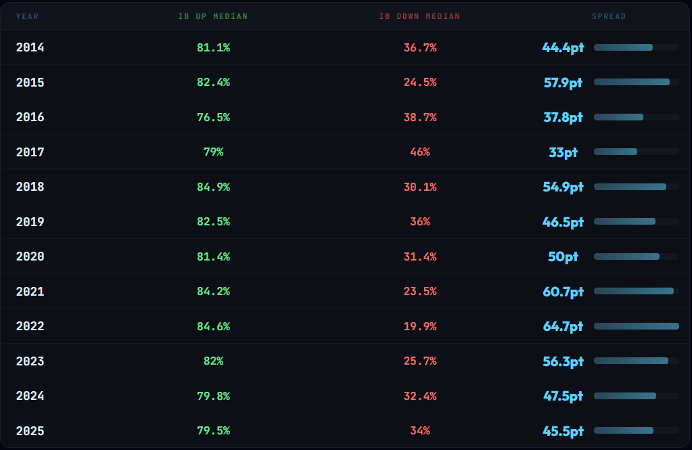Select the 82% value for 2023

[x=213, y=361]
